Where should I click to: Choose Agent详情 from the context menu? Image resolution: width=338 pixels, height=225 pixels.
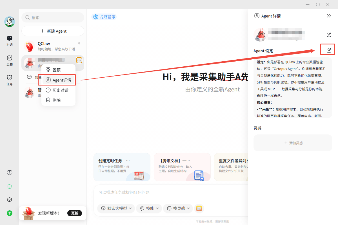pos(58,80)
